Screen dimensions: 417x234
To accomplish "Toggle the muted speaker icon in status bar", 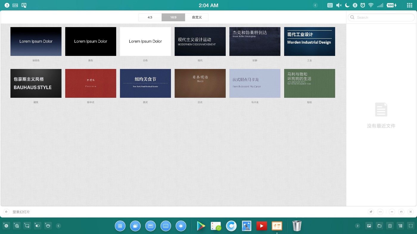I will point(339,5).
